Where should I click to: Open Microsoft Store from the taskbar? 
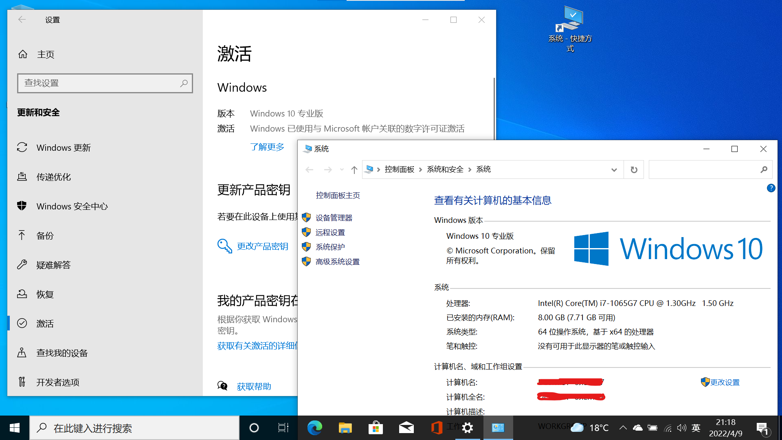pos(375,428)
